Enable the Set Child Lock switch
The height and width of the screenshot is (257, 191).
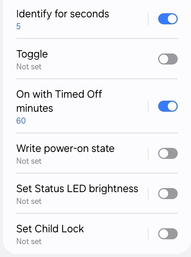tap(168, 234)
